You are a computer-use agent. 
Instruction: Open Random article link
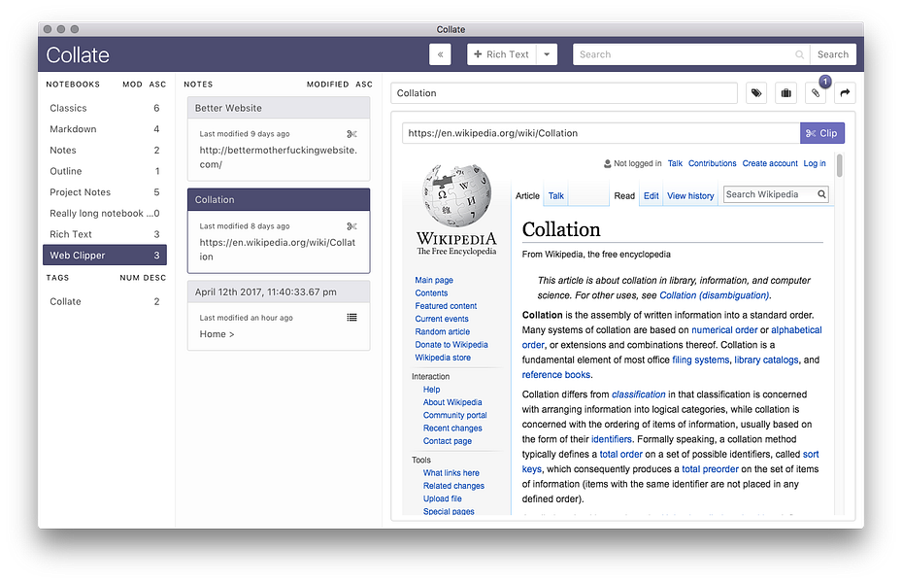click(443, 331)
